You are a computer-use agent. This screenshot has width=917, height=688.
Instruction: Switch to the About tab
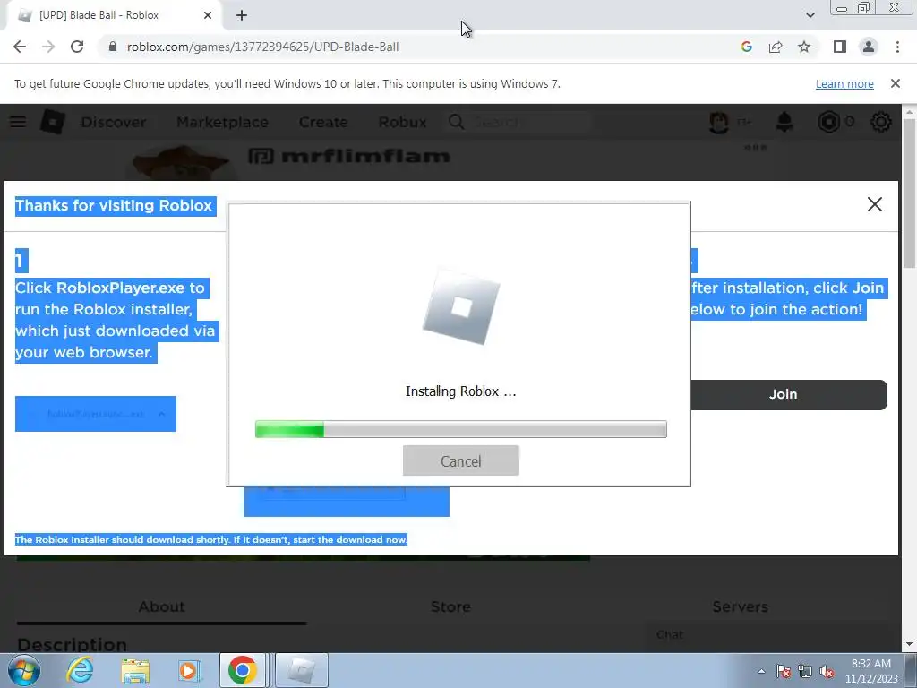(161, 606)
